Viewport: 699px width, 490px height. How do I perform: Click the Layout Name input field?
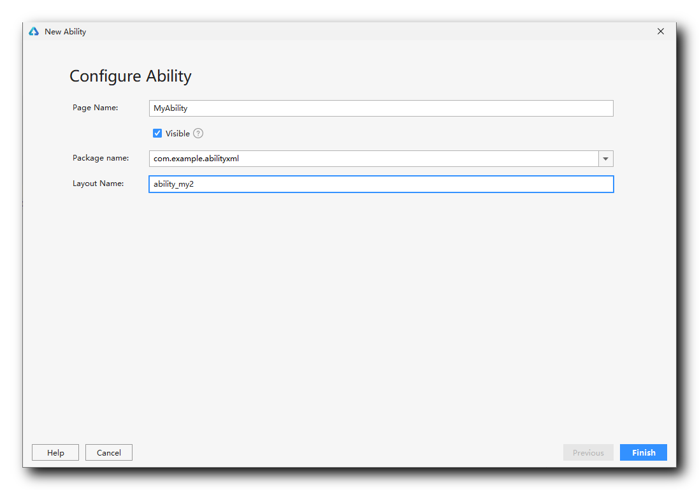pos(381,184)
